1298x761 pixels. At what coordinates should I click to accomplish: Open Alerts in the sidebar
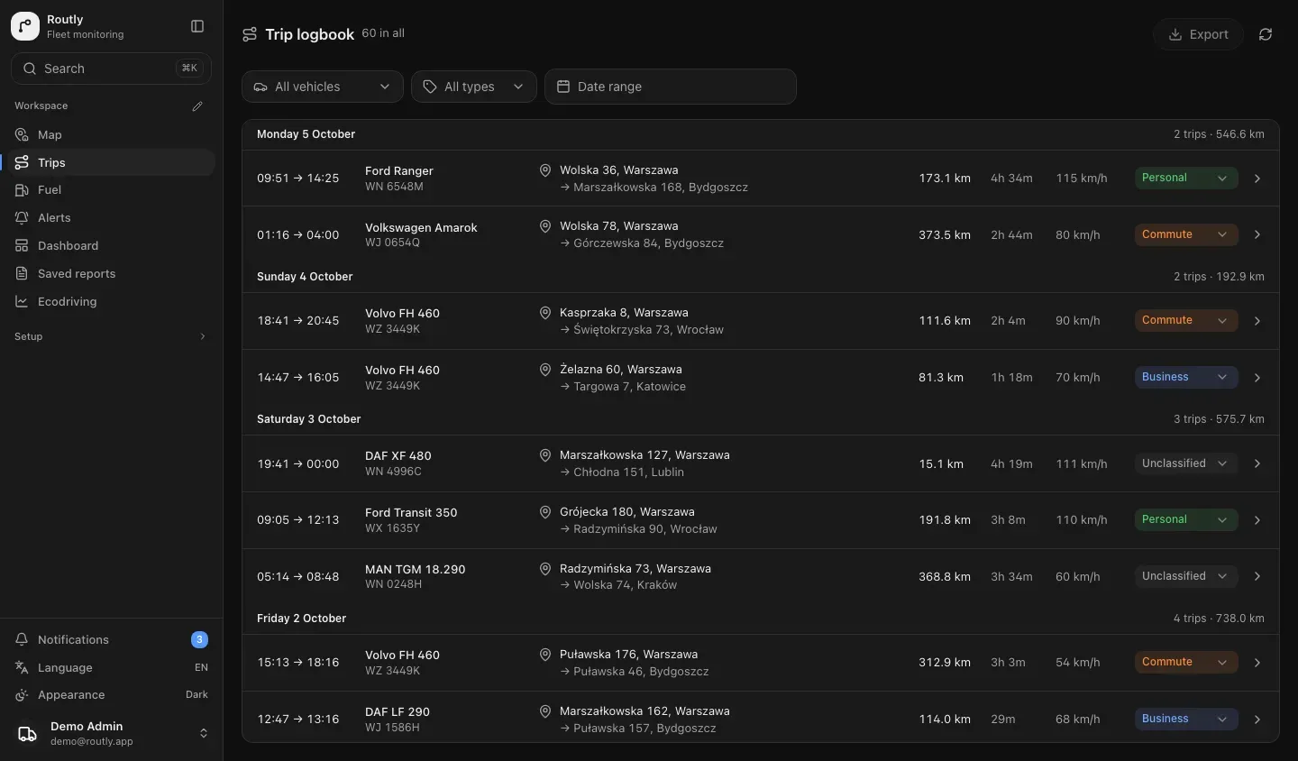point(112,218)
